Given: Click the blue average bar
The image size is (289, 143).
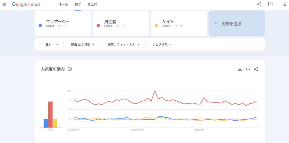Looking at the screenshot, I should pyautogui.click(x=46, y=123).
